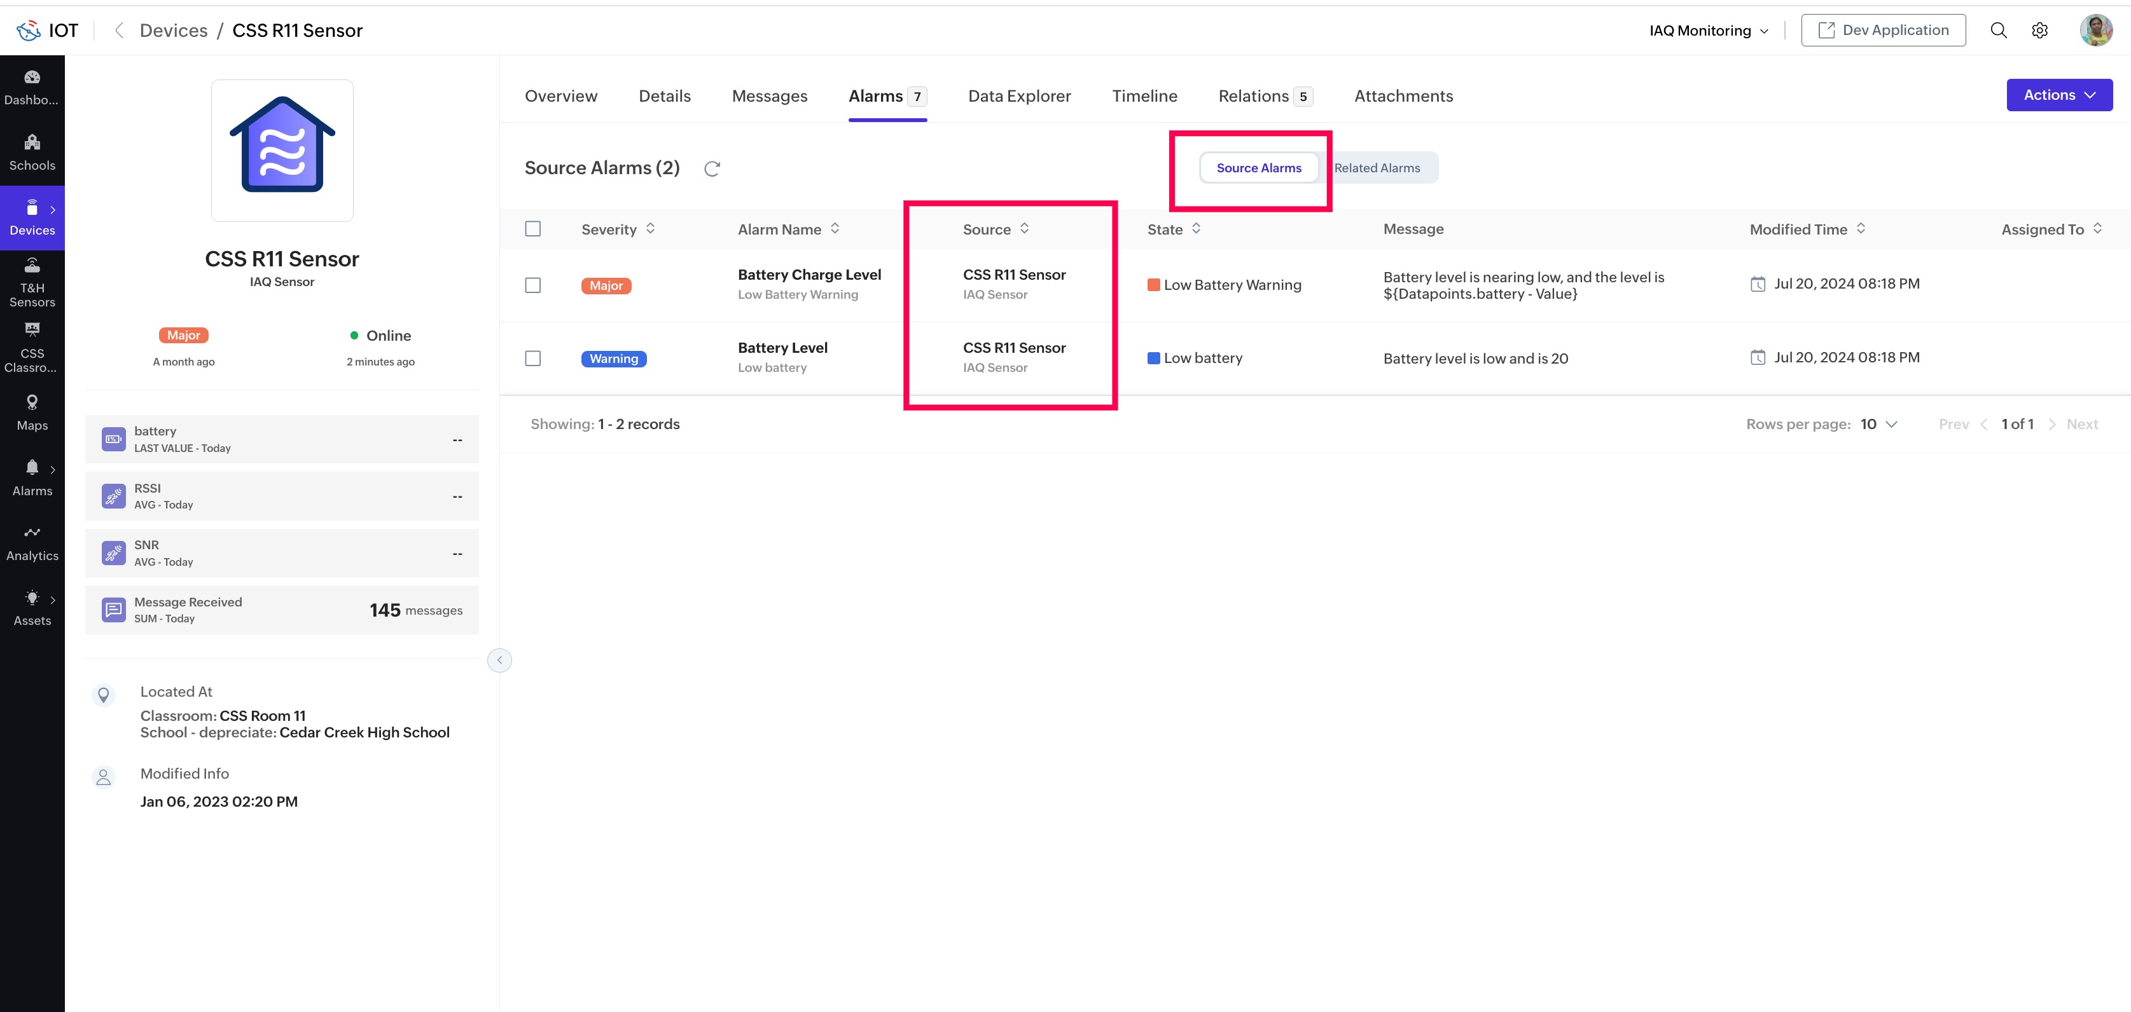Click the CSS R11 Sensor device thumbnail
Viewport: 2131px width, 1012px height.
pyautogui.click(x=282, y=151)
